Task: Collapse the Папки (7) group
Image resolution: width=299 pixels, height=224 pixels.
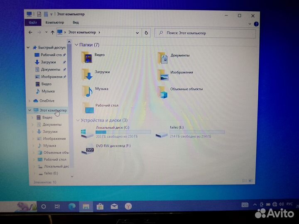Action: click(76, 45)
